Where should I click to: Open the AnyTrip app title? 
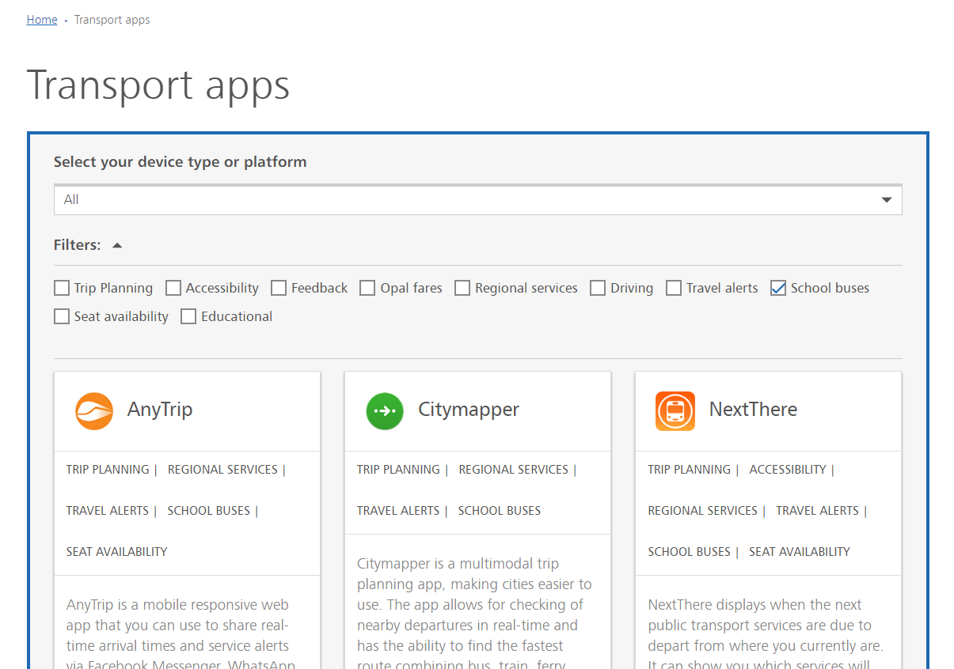tap(160, 410)
